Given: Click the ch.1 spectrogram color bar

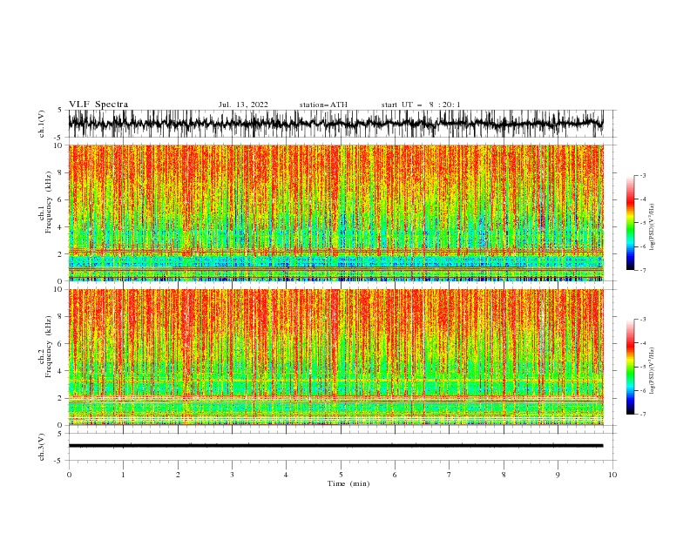Looking at the screenshot, I should (x=630, y=223).
